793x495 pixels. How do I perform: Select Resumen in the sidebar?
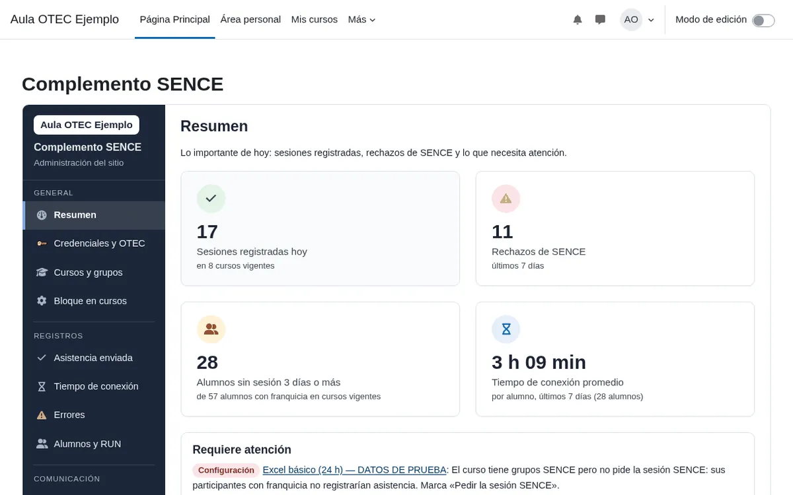[94, 215]
